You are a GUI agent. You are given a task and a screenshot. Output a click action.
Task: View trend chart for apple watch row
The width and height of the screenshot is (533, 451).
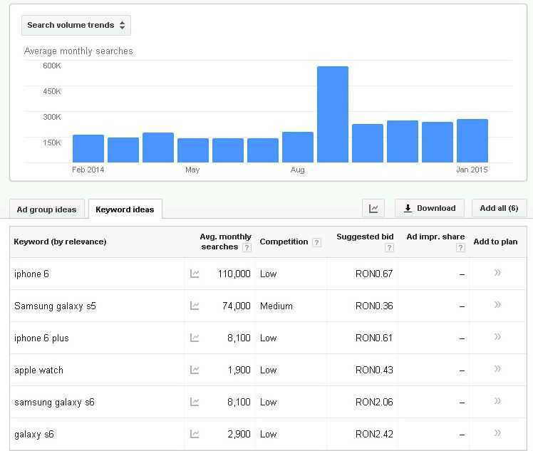pyautogui.click(x=195, y=370)
